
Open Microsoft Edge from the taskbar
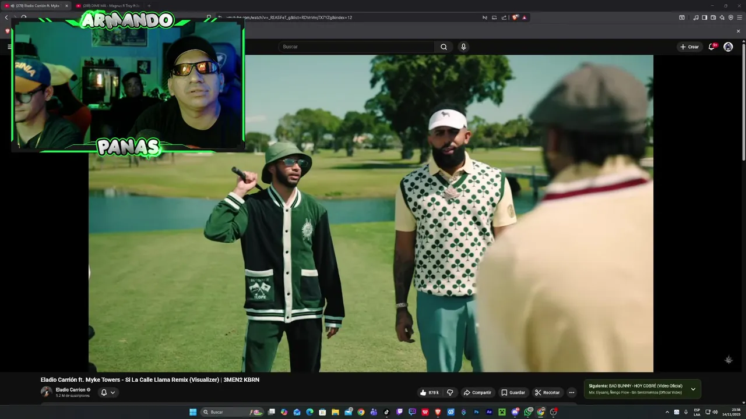pos(309,412)
